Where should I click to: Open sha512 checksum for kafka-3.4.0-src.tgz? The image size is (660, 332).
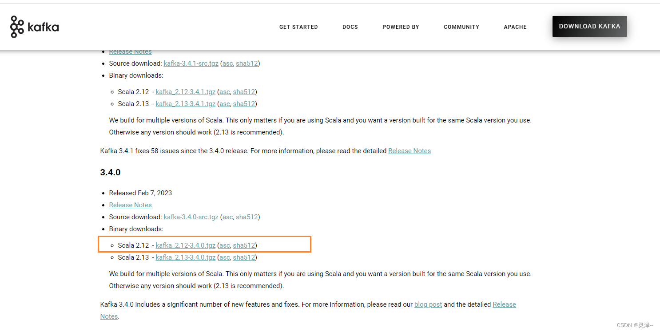point(247,217)
